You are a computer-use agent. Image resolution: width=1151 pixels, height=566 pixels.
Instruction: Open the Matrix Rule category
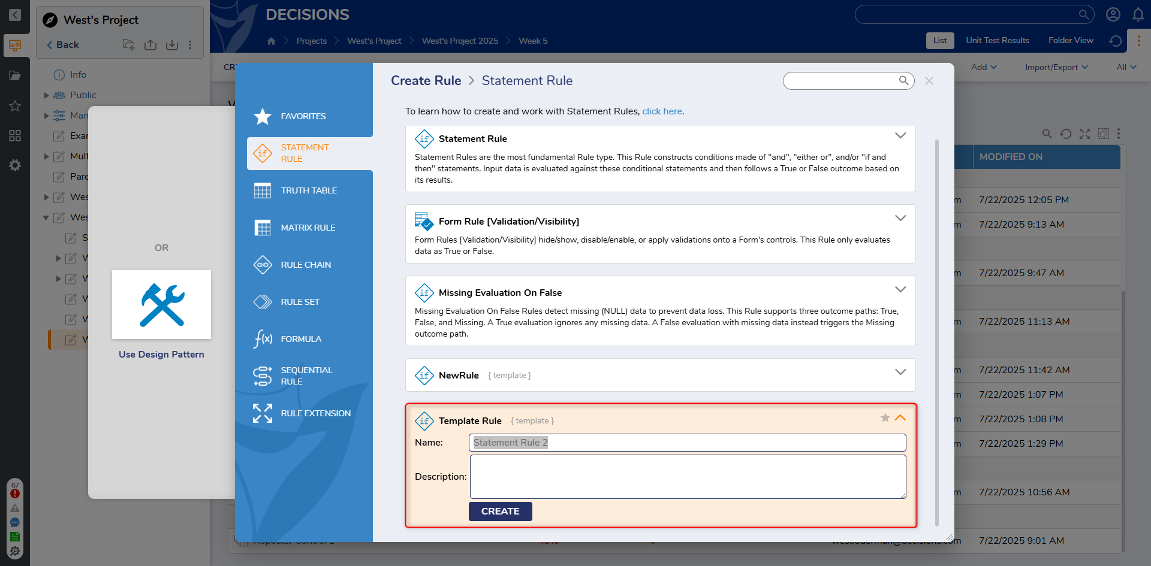pos(308,228)
